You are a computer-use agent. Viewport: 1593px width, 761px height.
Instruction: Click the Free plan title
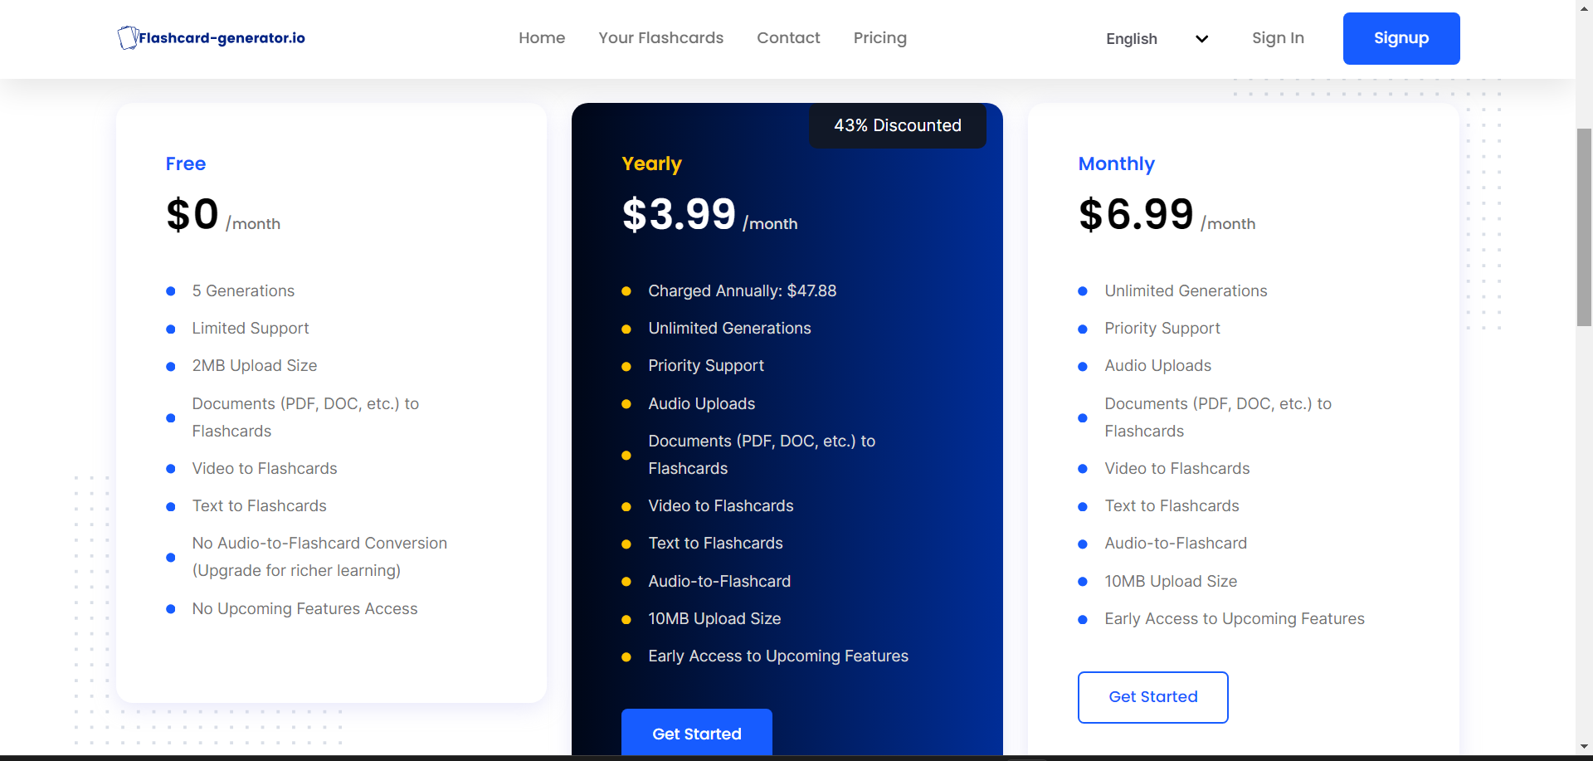coord(186,163)
